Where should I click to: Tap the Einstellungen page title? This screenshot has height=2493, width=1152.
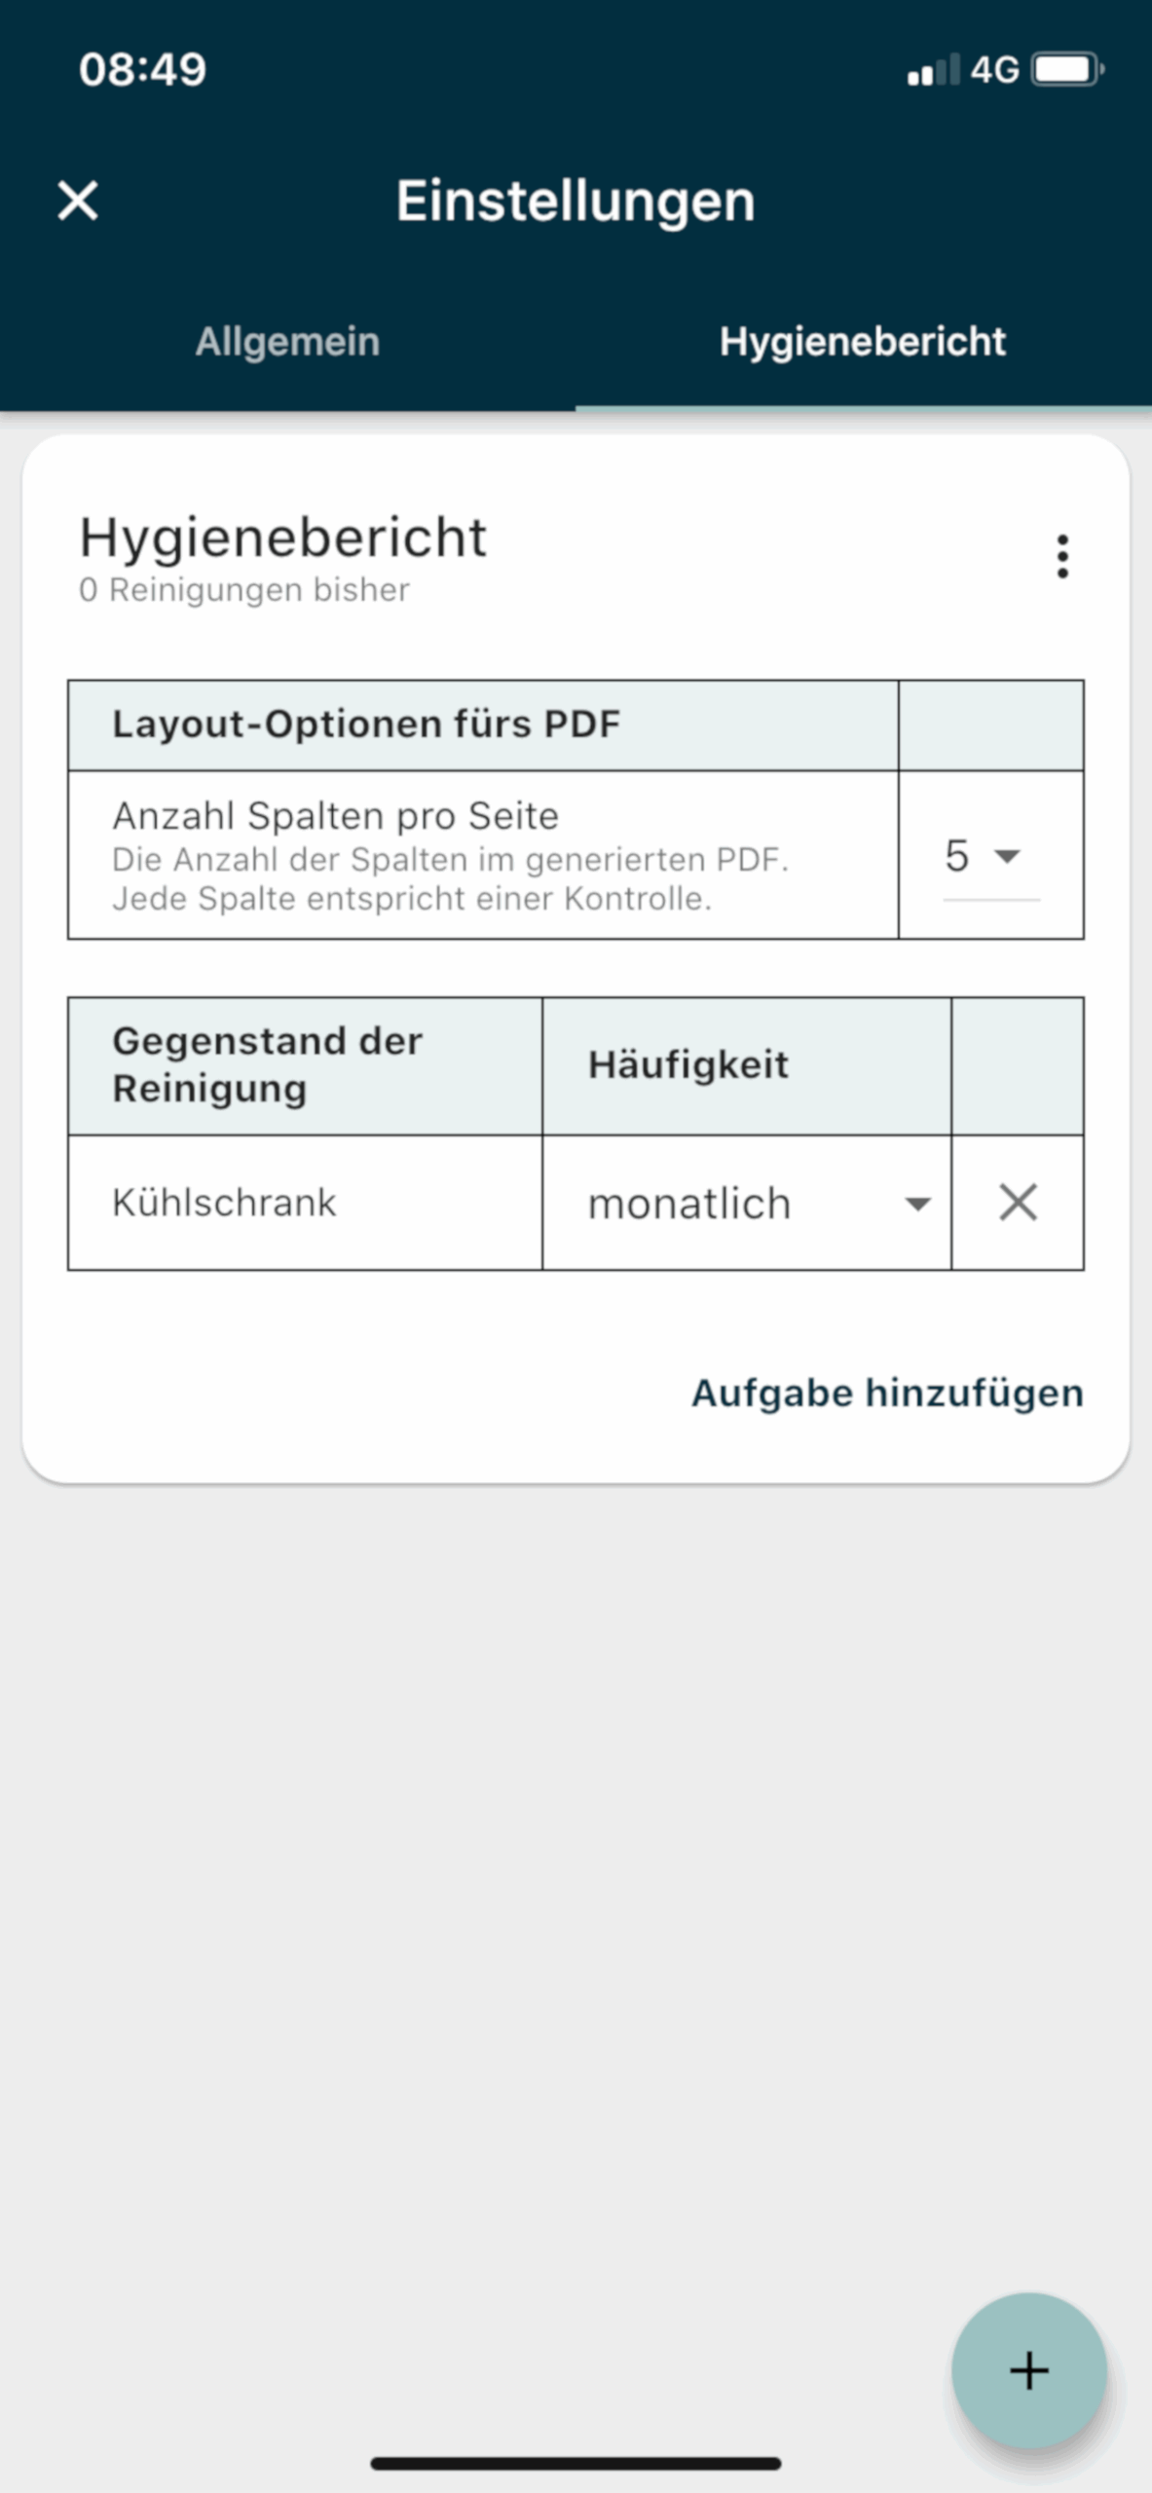pyautogui.click(x=576, y=201)
